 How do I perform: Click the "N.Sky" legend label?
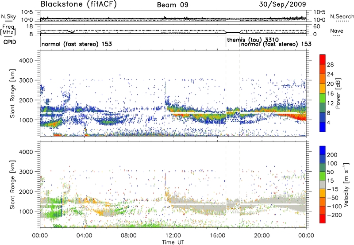(x=8, y=16)
